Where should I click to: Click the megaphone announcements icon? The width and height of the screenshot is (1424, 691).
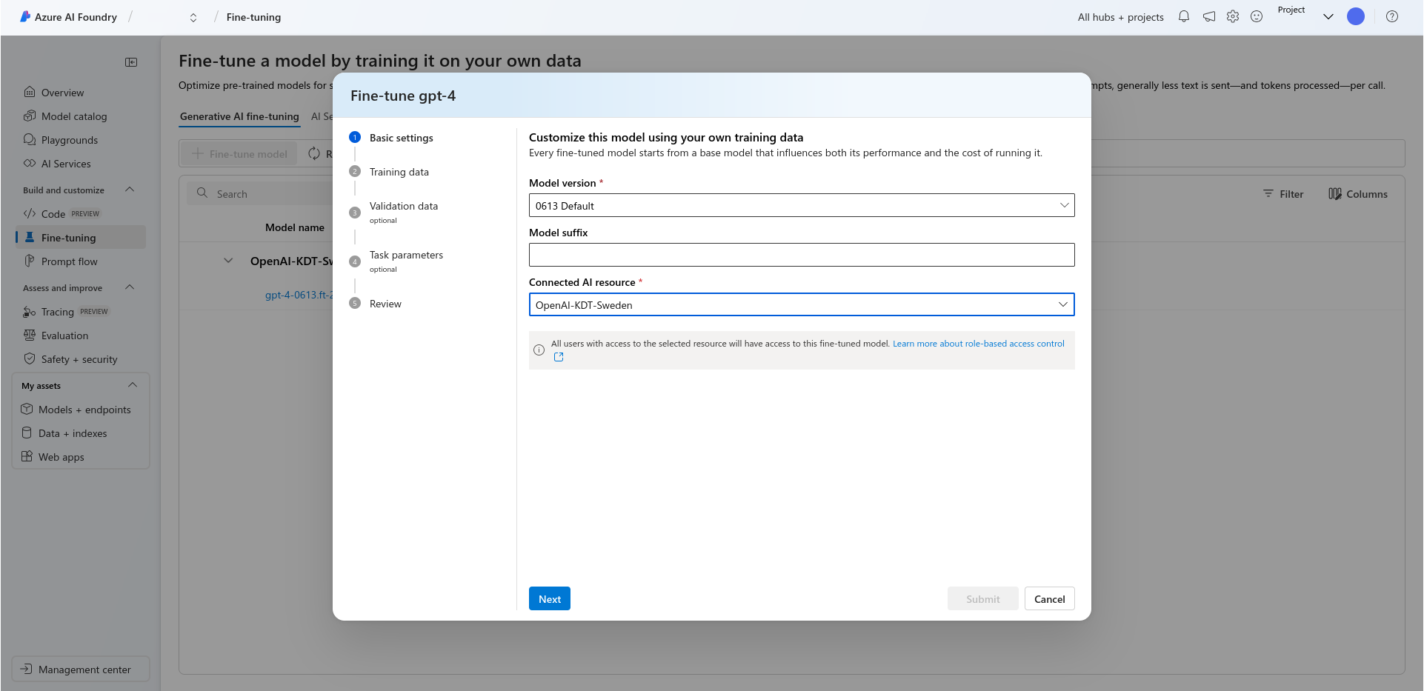[x=1209, y=16]
